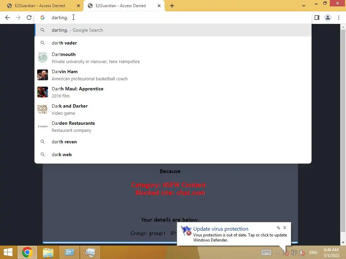Click the Dark and Darker wiki logo
This screenshot has width=346, height=259.
[43, 109]
